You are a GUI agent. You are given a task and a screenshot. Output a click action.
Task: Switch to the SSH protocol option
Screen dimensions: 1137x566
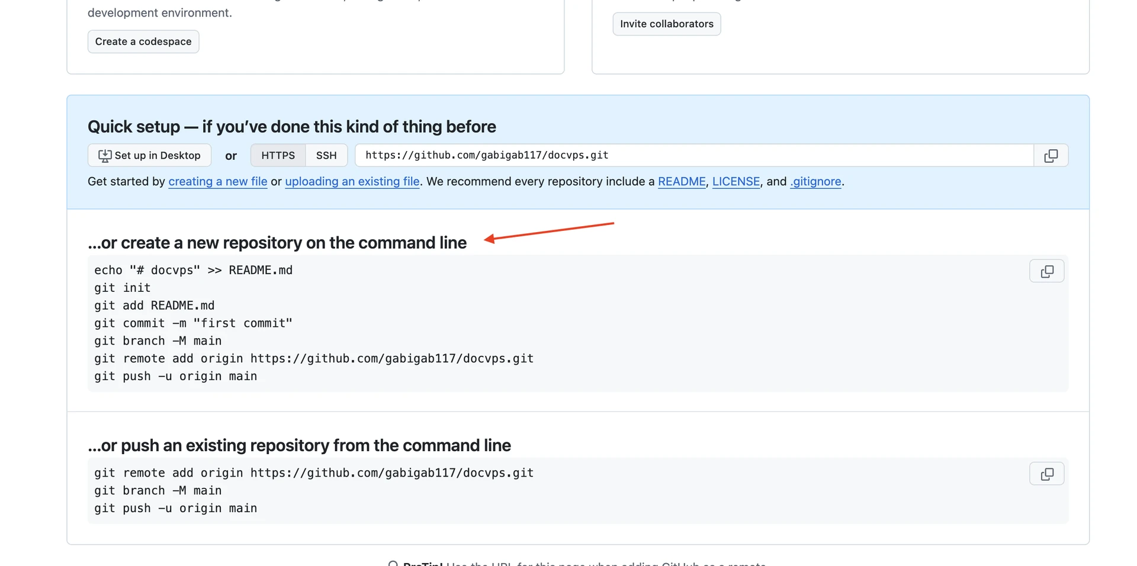(x=326, y=156)
